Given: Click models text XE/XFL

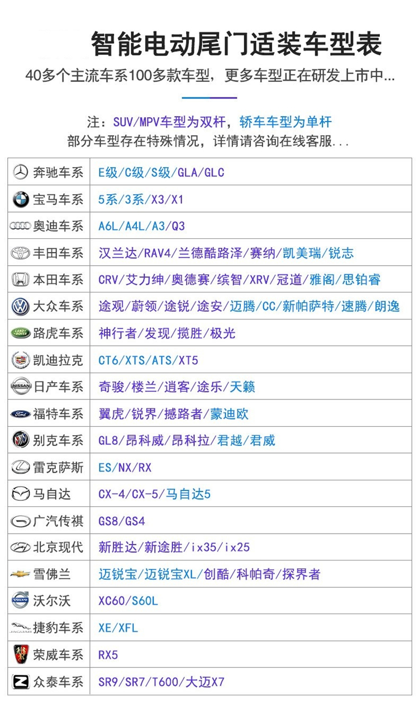Looking at the screenshot, I should click(118, 628).
